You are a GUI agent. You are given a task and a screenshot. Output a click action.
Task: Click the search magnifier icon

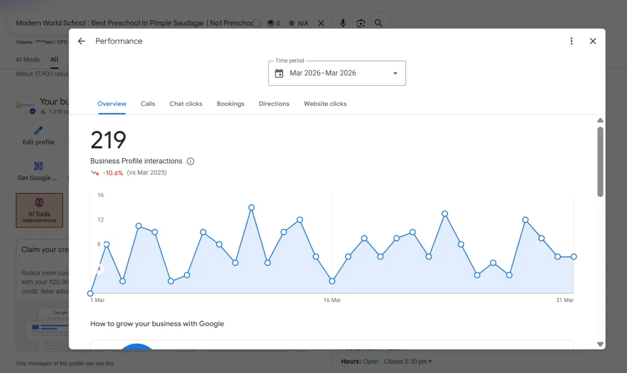(379, 23)
